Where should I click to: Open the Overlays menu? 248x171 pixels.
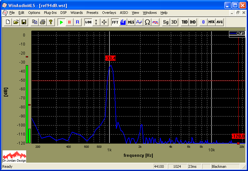point(109,13)
